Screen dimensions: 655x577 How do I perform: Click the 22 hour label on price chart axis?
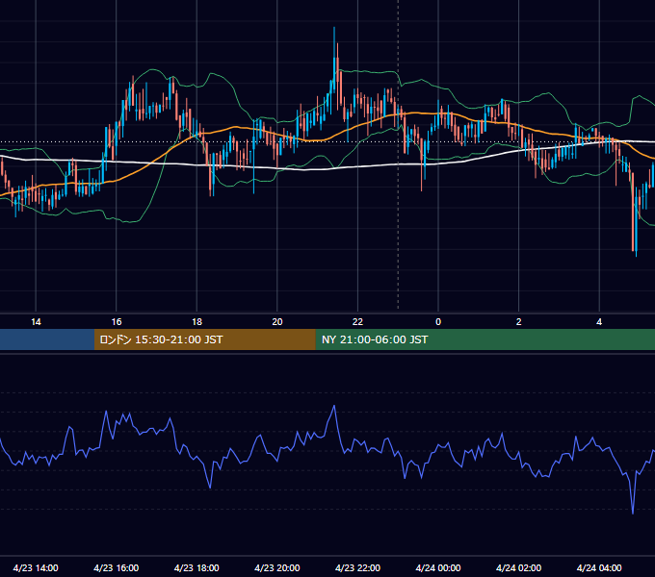click(x=357, y=322)
